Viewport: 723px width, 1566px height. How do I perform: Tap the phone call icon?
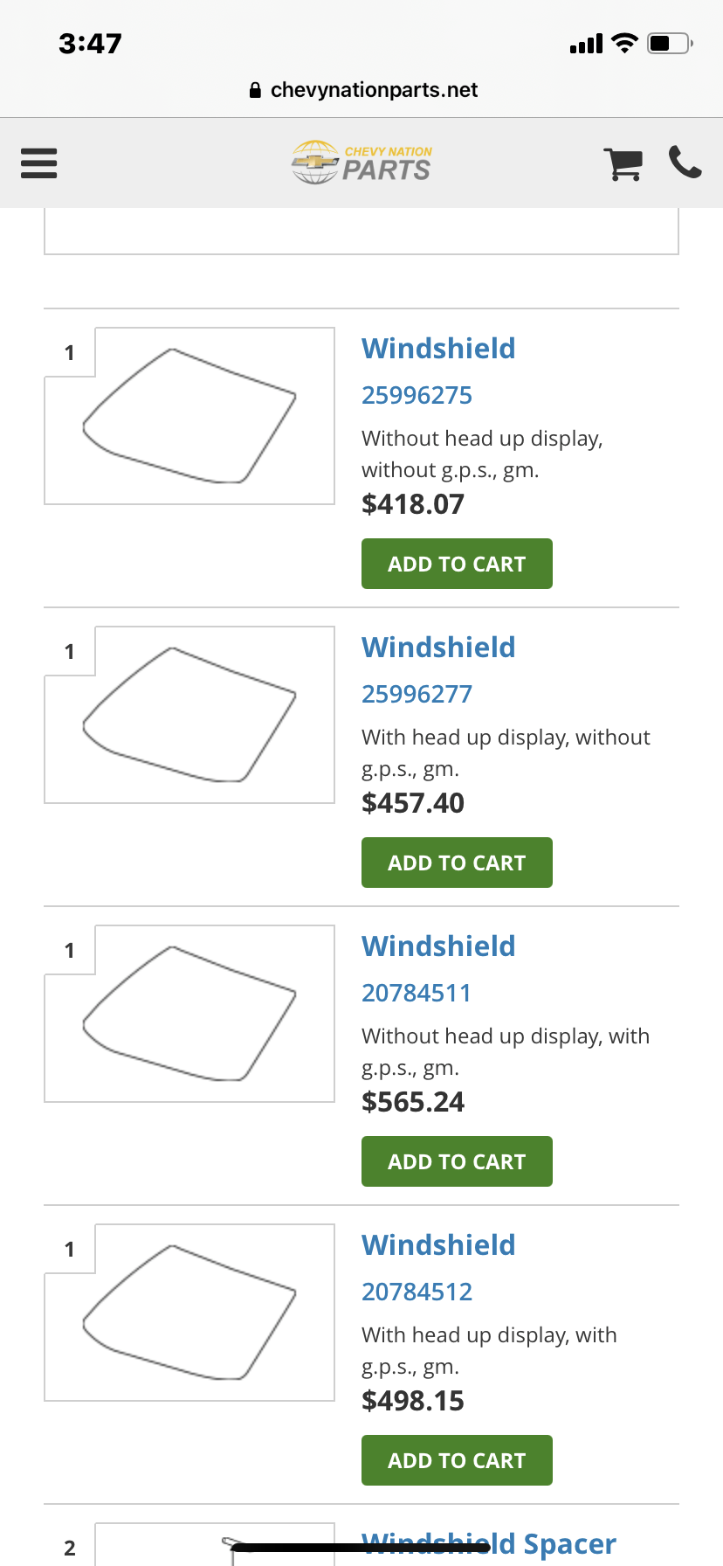(x=685, y=163)
